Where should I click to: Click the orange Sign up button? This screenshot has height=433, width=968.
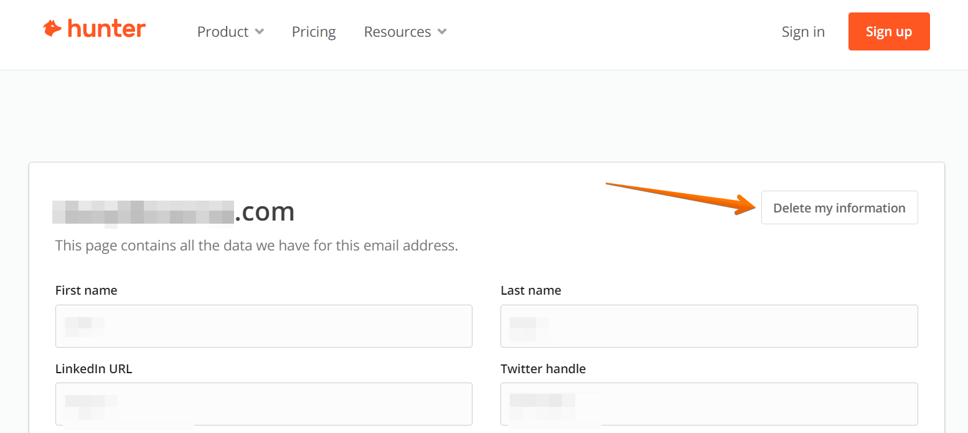tap(889, 32)
